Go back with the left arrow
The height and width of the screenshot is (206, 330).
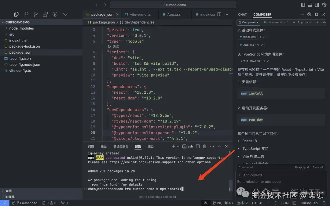[97, 5]
